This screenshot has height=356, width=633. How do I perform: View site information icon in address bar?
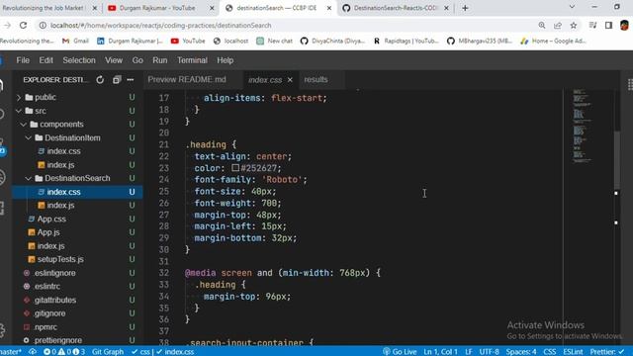(43, 26)
